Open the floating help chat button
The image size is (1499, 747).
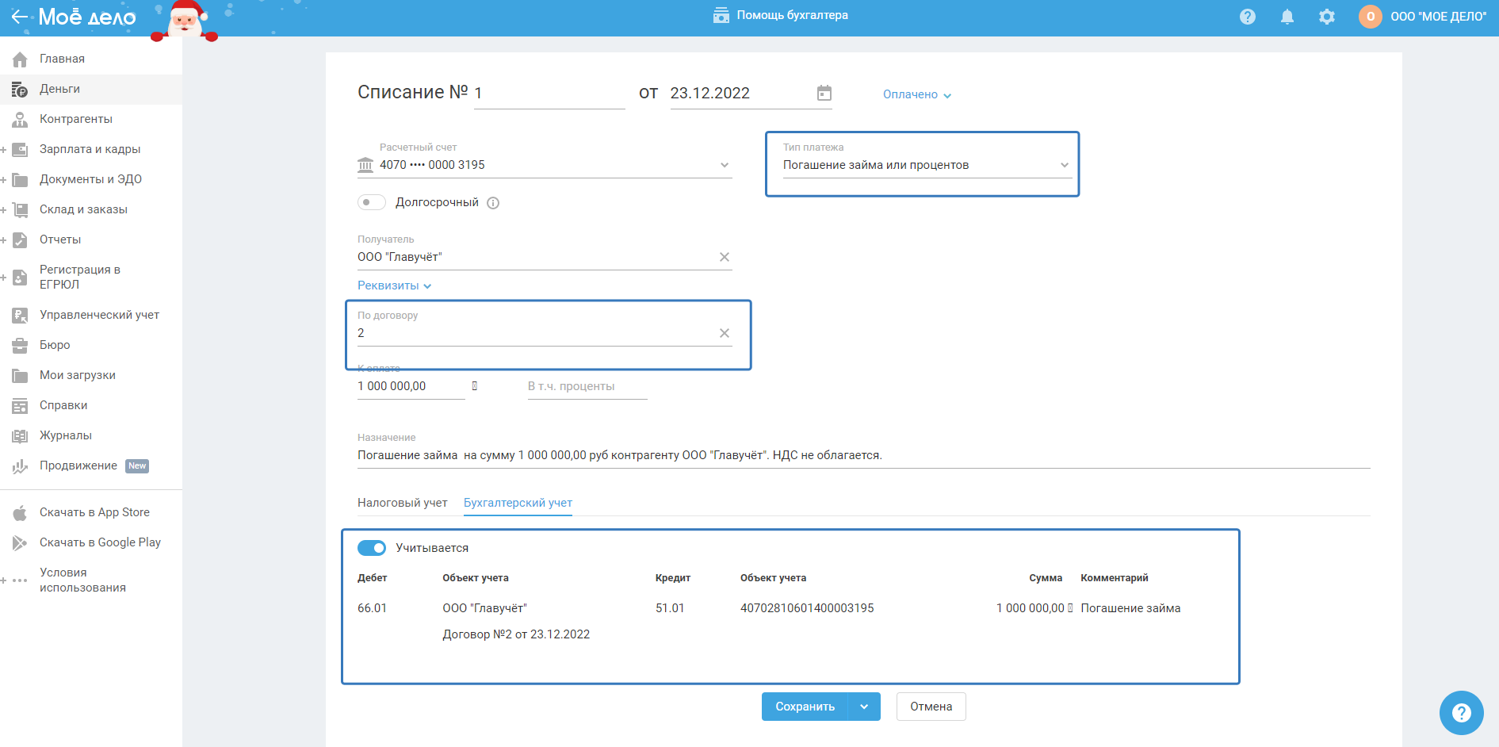1460,712
